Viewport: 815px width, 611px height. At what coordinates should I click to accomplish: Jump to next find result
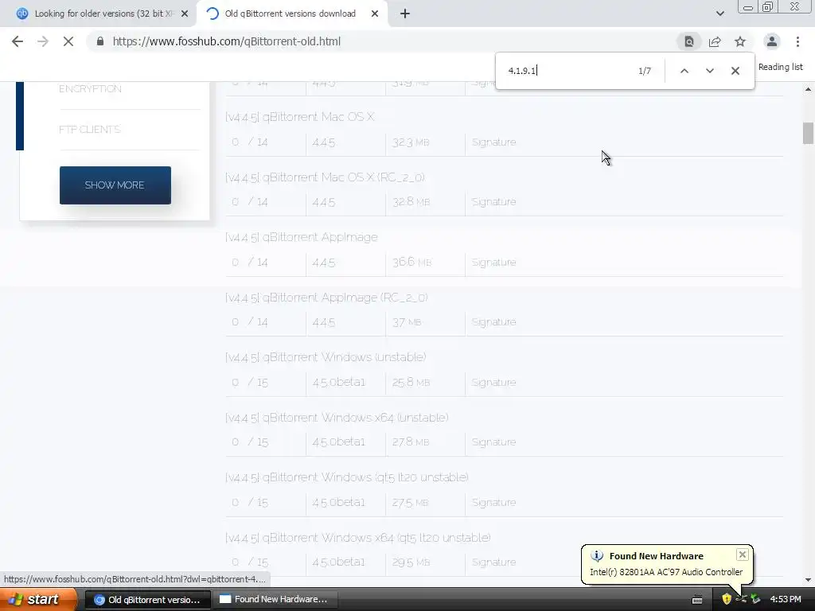tap(709, 71)
